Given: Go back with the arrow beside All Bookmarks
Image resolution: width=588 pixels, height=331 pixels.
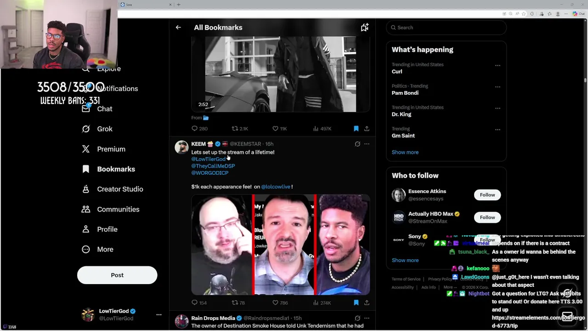Looking at the screenshot, I should pyautogui.click(x=178, y=28).
